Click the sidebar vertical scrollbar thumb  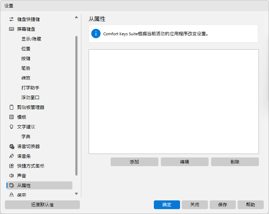[x=76, y=106]
